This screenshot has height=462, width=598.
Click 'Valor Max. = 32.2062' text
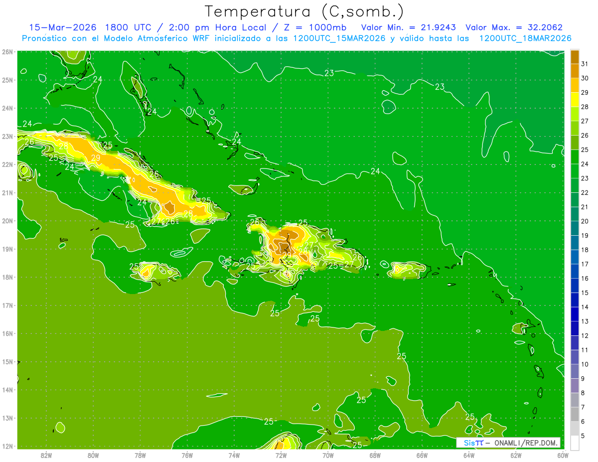pyautogui.click(x=514, y=27)
